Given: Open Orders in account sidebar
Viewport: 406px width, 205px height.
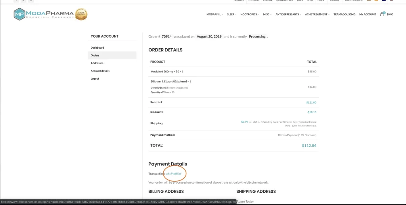Looking at the screenshot, I should 95,55.
